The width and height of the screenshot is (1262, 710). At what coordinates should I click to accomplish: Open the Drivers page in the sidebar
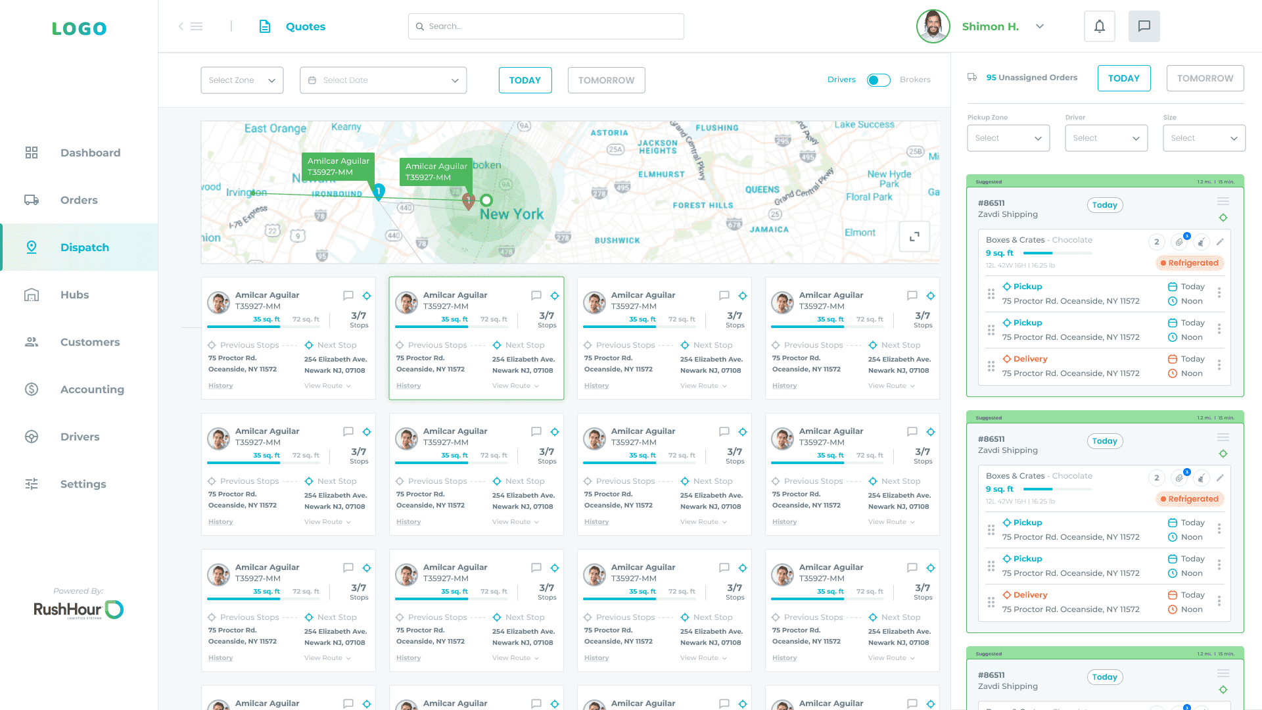coord(79,437)
